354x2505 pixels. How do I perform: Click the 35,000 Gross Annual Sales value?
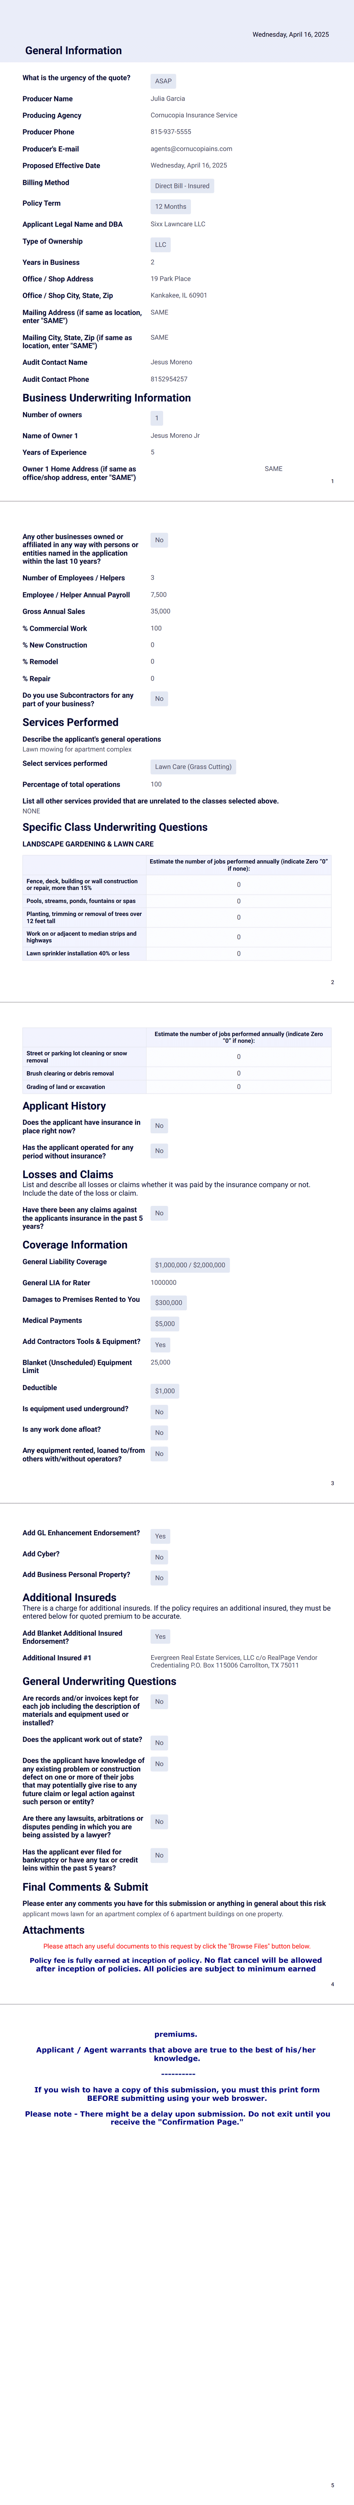pyautogui.click(x=160, y=612)
